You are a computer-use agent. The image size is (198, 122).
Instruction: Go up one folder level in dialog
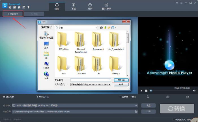(105, 28)
